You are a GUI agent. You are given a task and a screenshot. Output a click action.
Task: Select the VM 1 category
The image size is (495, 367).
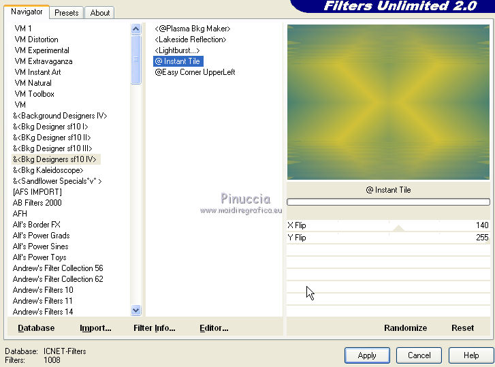tap(23, 29)
